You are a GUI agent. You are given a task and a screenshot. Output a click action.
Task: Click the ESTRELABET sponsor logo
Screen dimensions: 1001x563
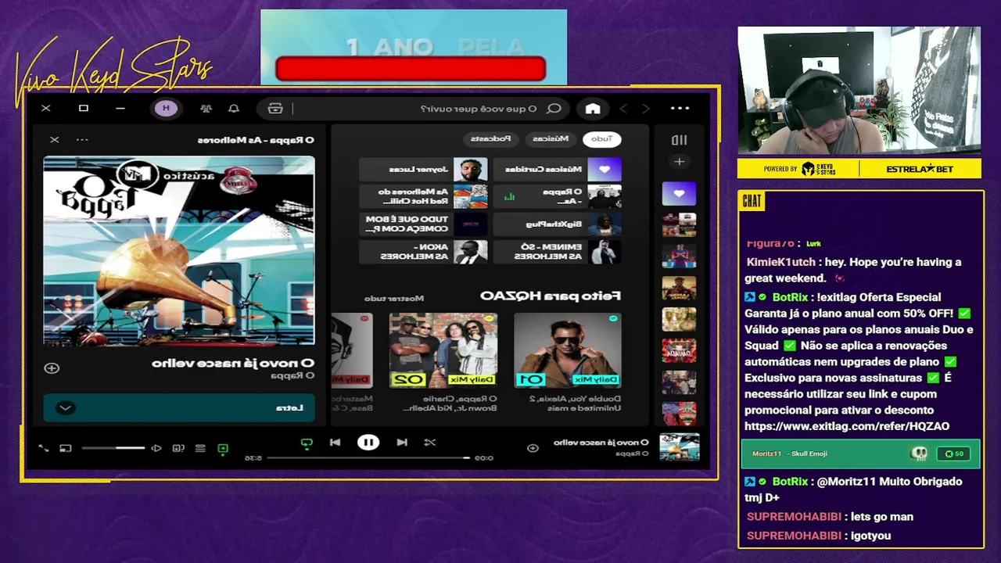920,169
